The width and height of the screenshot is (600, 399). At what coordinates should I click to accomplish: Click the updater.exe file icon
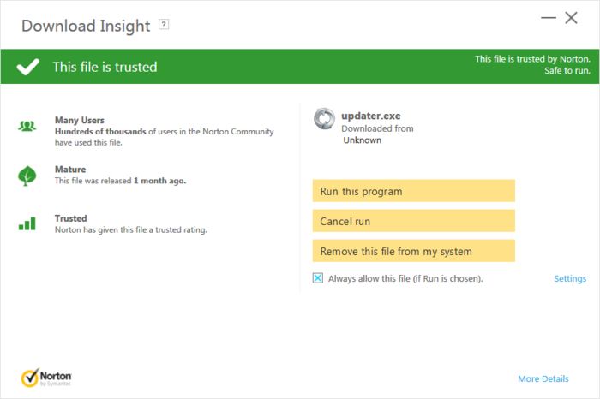(325, 118)
